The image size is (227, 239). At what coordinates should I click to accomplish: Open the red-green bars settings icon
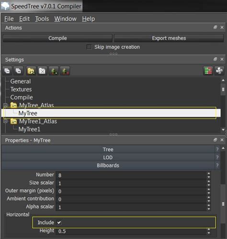tap(208, 71)
